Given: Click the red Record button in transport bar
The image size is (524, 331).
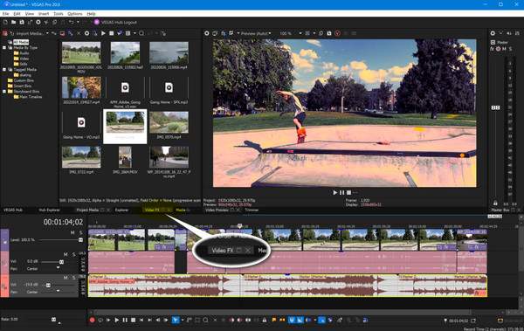Looking at the screenshot, I should click(92, 320).
